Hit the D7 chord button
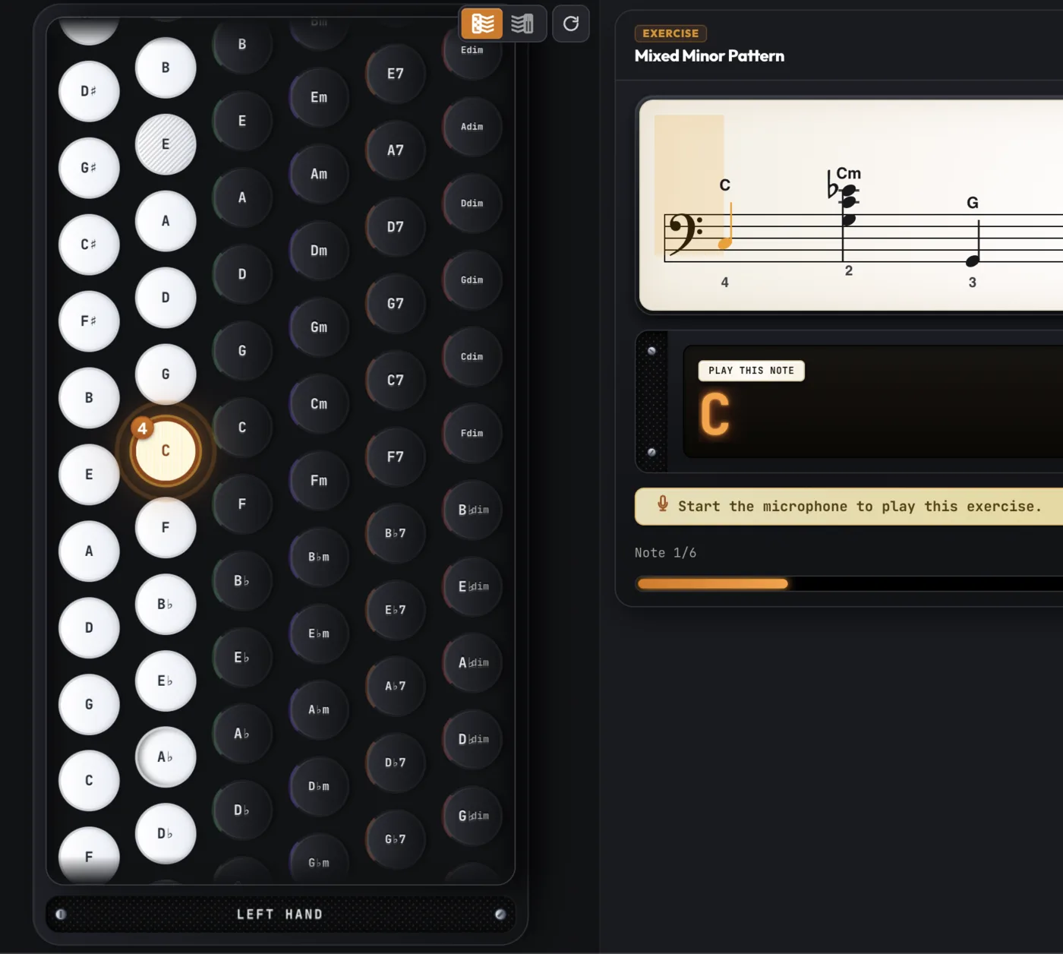 click(396, 227)
